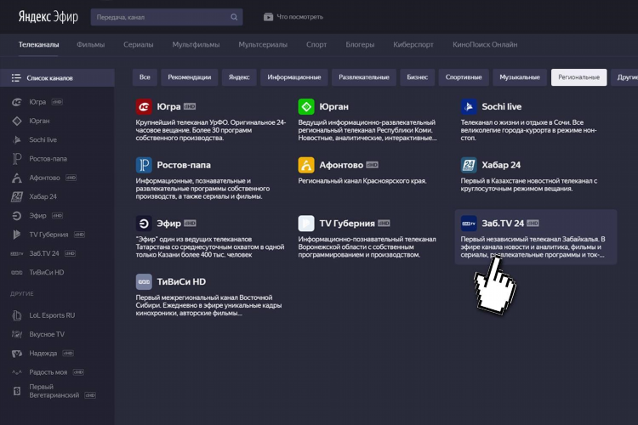Select Ростов-папа in the sidebar list

(x=48, y=159)
